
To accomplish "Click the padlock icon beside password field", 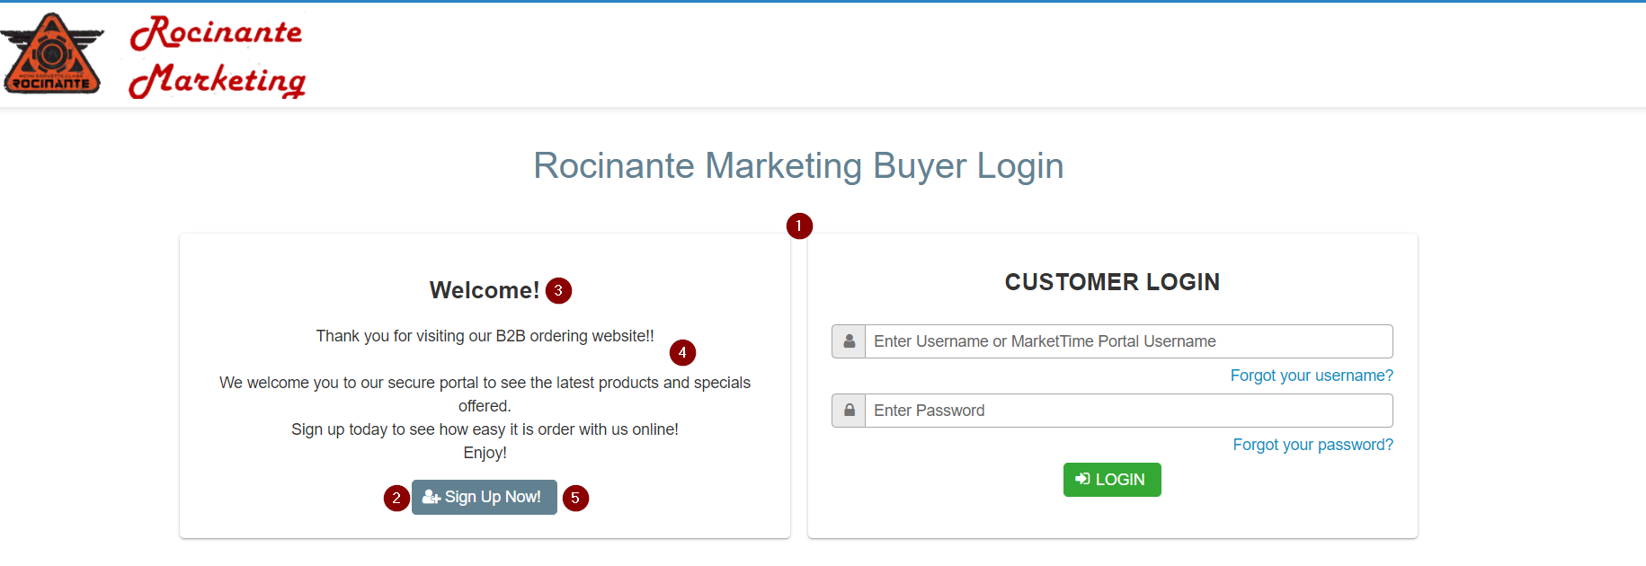I will pos(849,411).
